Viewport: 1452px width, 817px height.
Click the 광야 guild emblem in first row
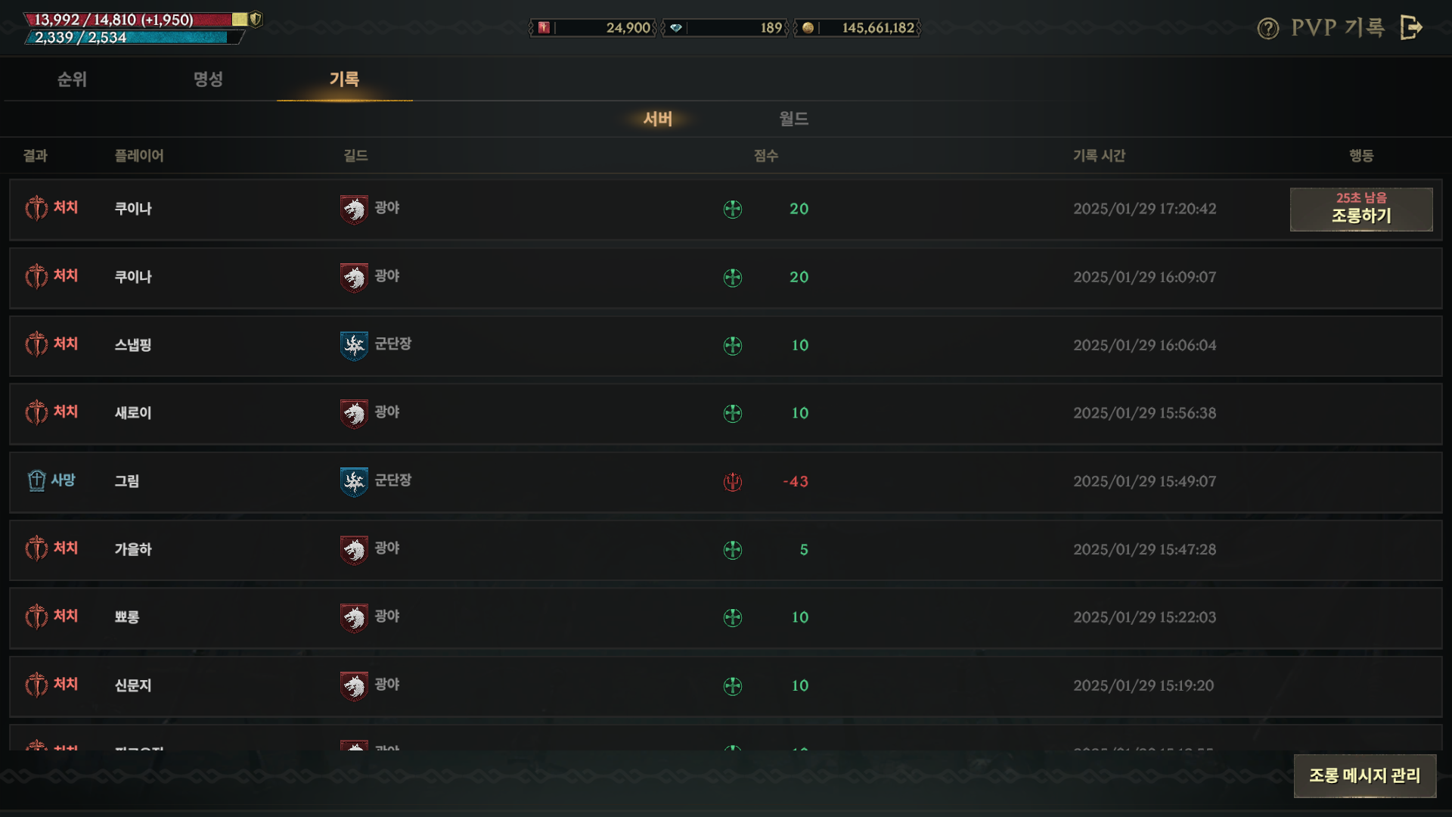[x=354, y=210]
